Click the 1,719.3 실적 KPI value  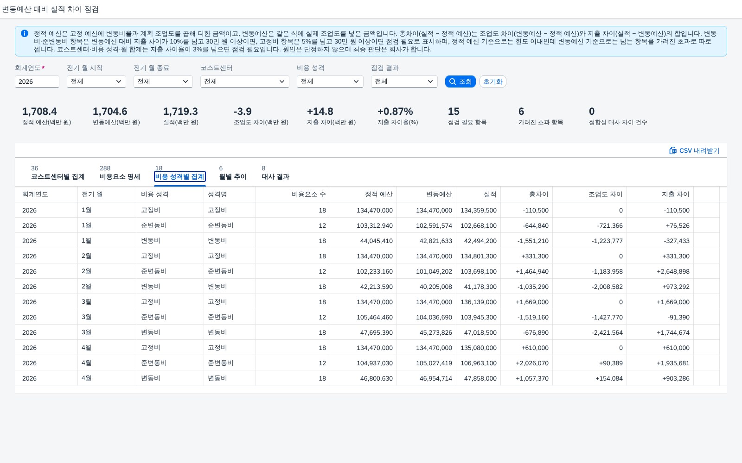coord(180,112)
